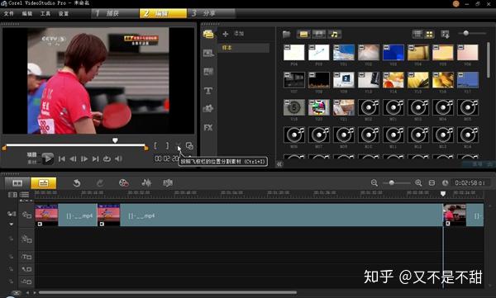Fit project in timeline window icon
Screen dimensions: 496x298
point(432,182)
